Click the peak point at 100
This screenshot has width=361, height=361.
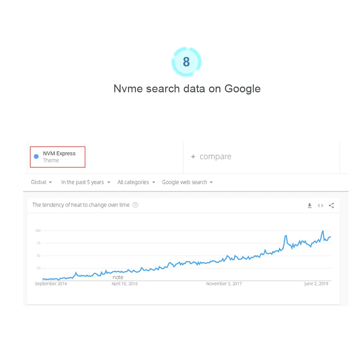pyautogui.click(x=323, y=231)
